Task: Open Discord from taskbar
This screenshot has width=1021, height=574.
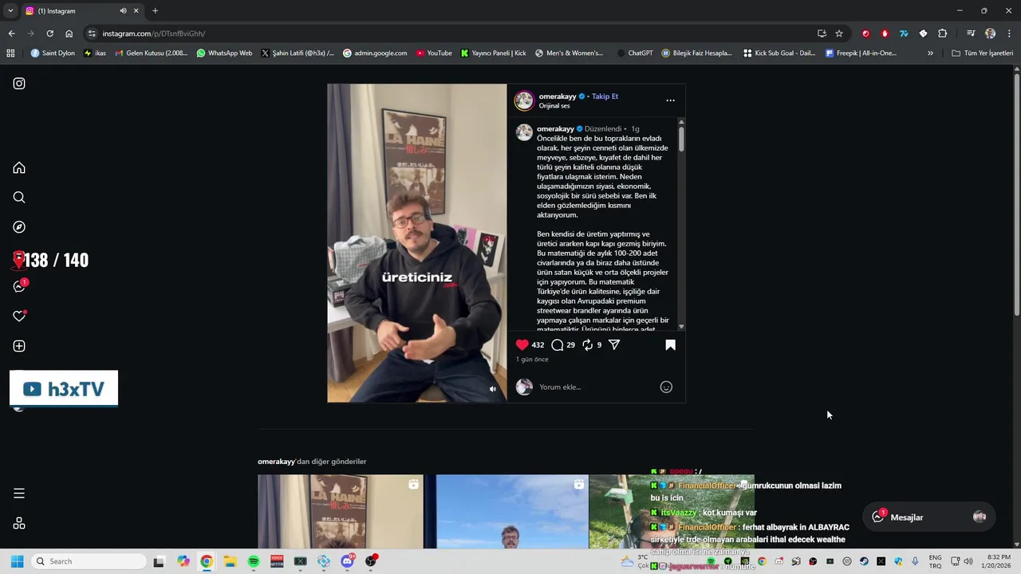Action: coord(348,561)
